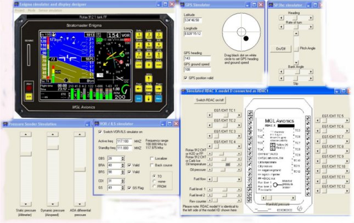The image size is (354, 223).
Task: Open the Project menu
Action: click(x=19, y=10)
